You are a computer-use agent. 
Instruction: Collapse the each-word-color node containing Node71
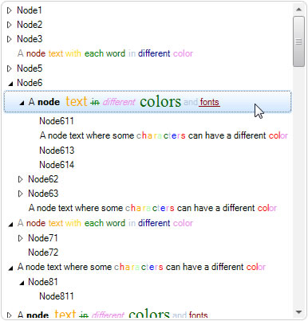tap(10, 224)
